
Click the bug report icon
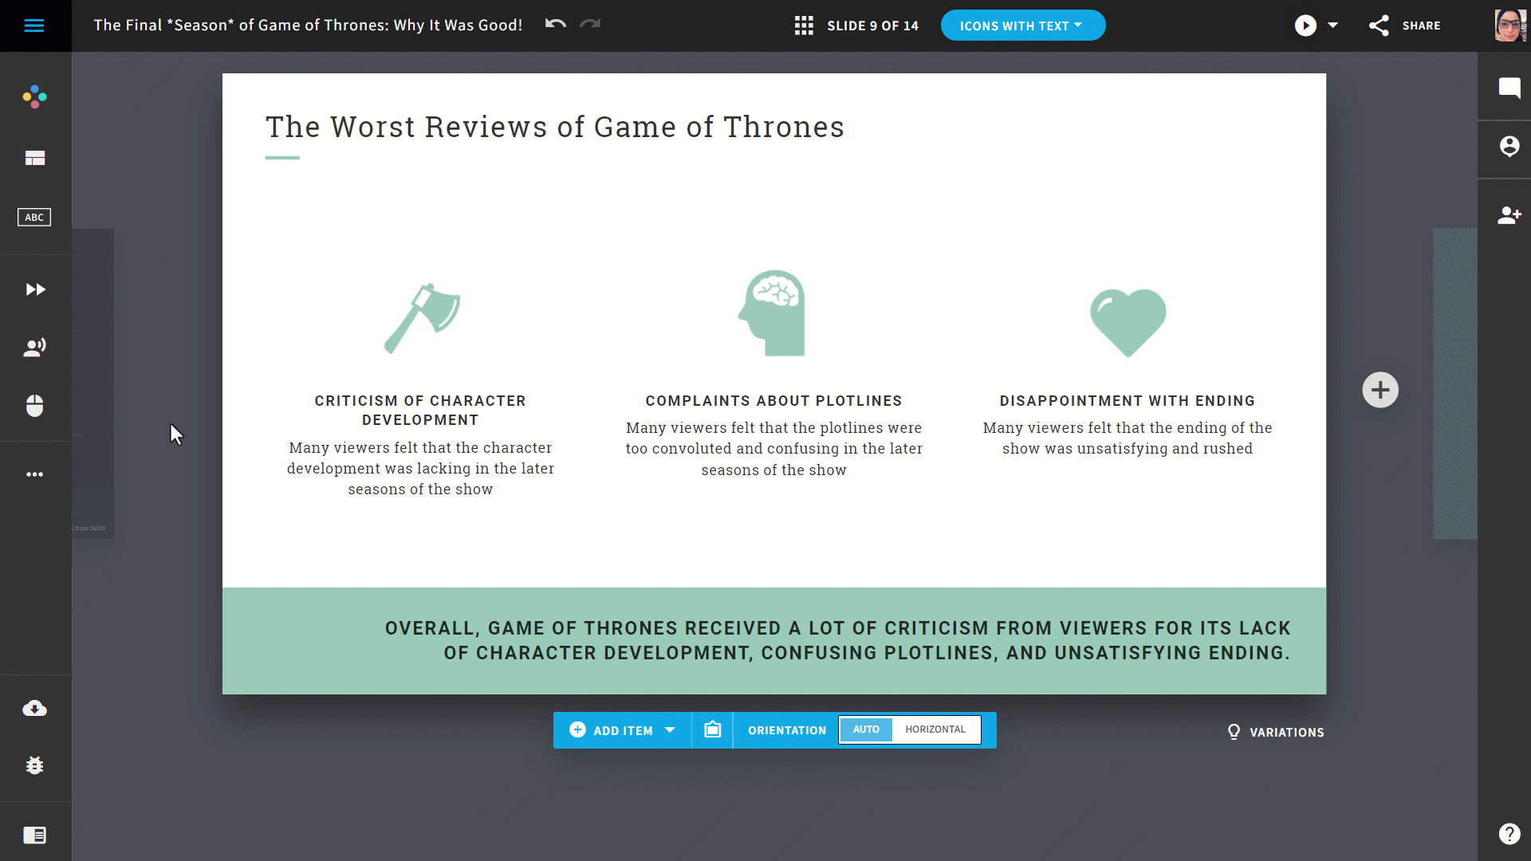click(x=34, y=765)
